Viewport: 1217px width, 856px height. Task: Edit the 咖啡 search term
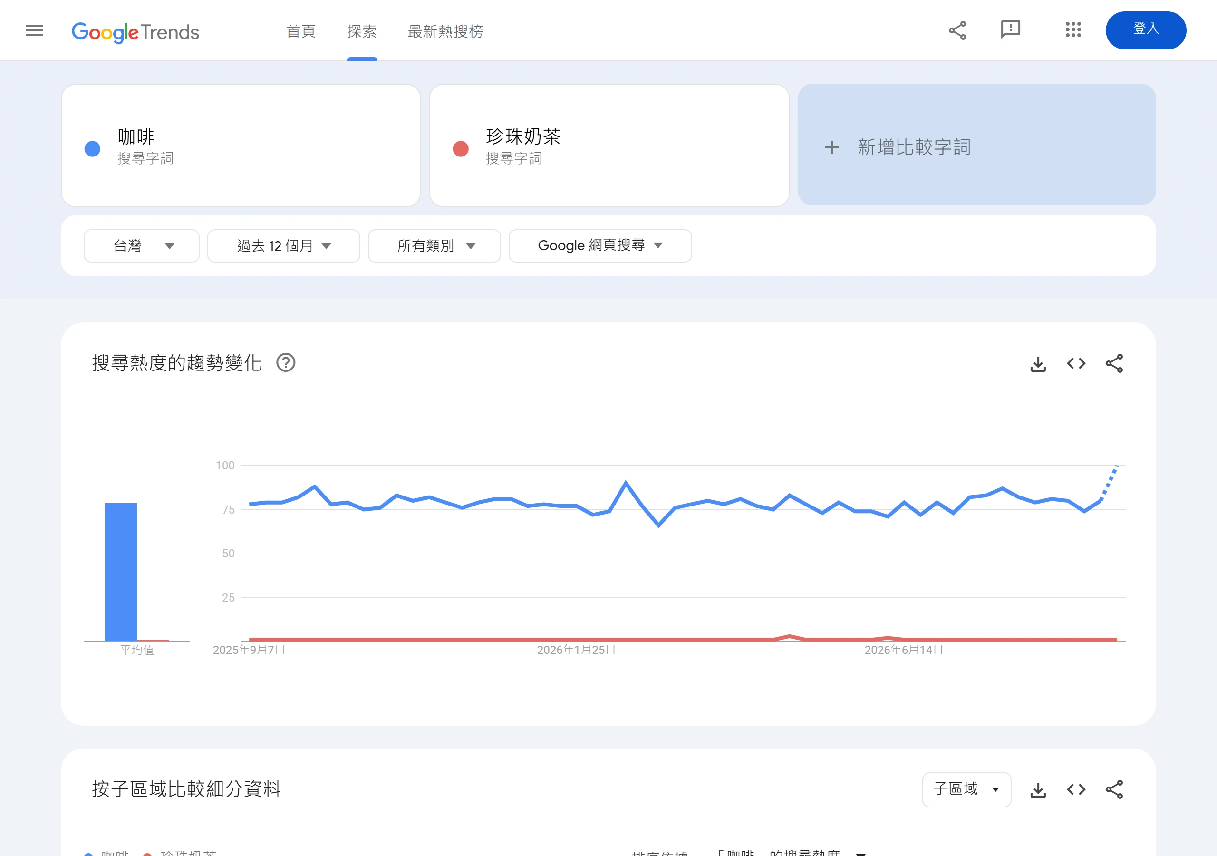point(241,146)
